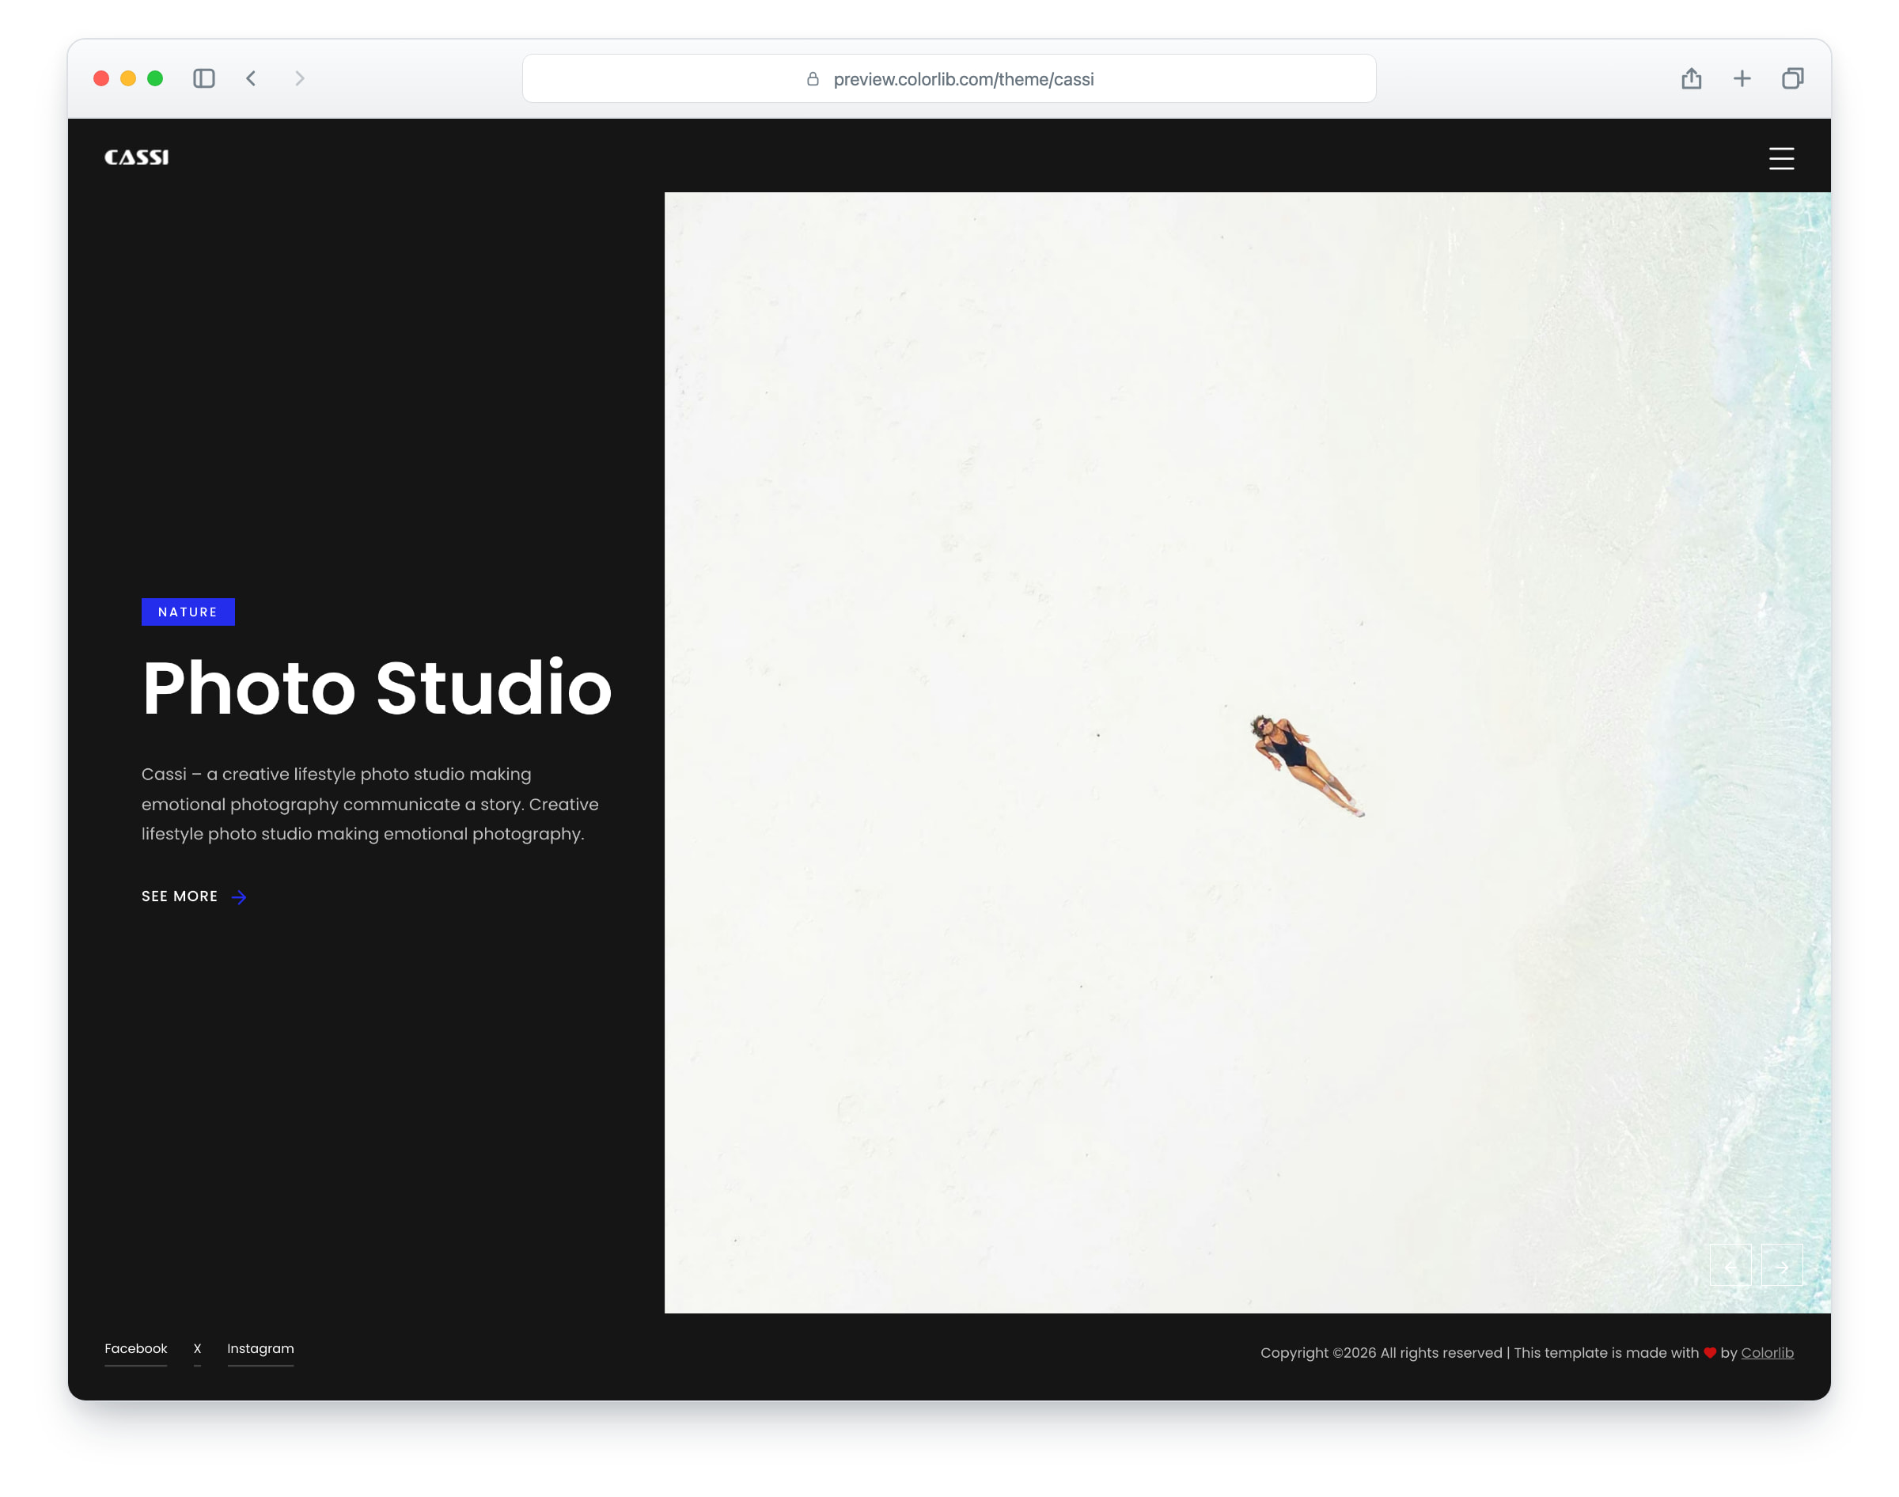Click the browser share icon

1692,79
